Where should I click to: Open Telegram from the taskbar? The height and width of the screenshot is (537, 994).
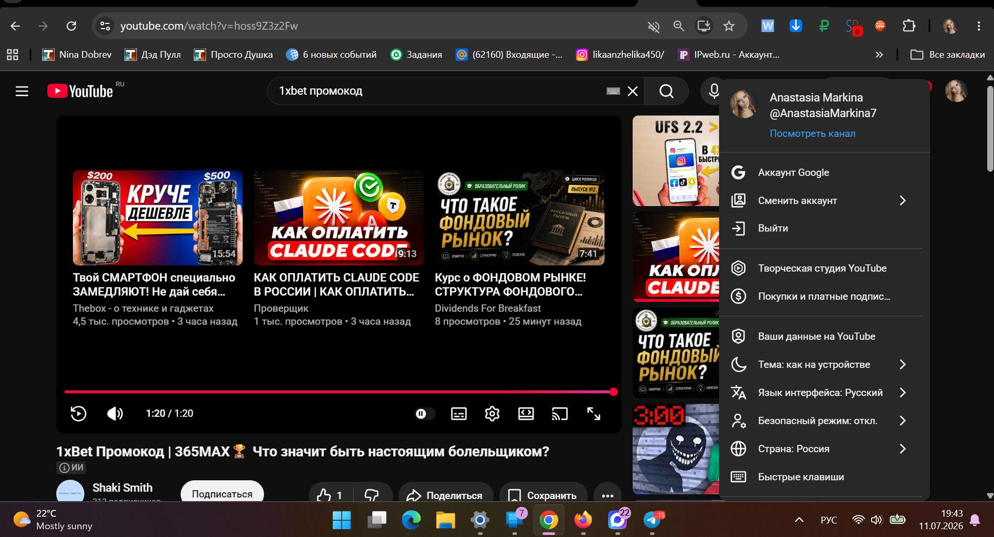pyautogui.click(x=652, y=520)
